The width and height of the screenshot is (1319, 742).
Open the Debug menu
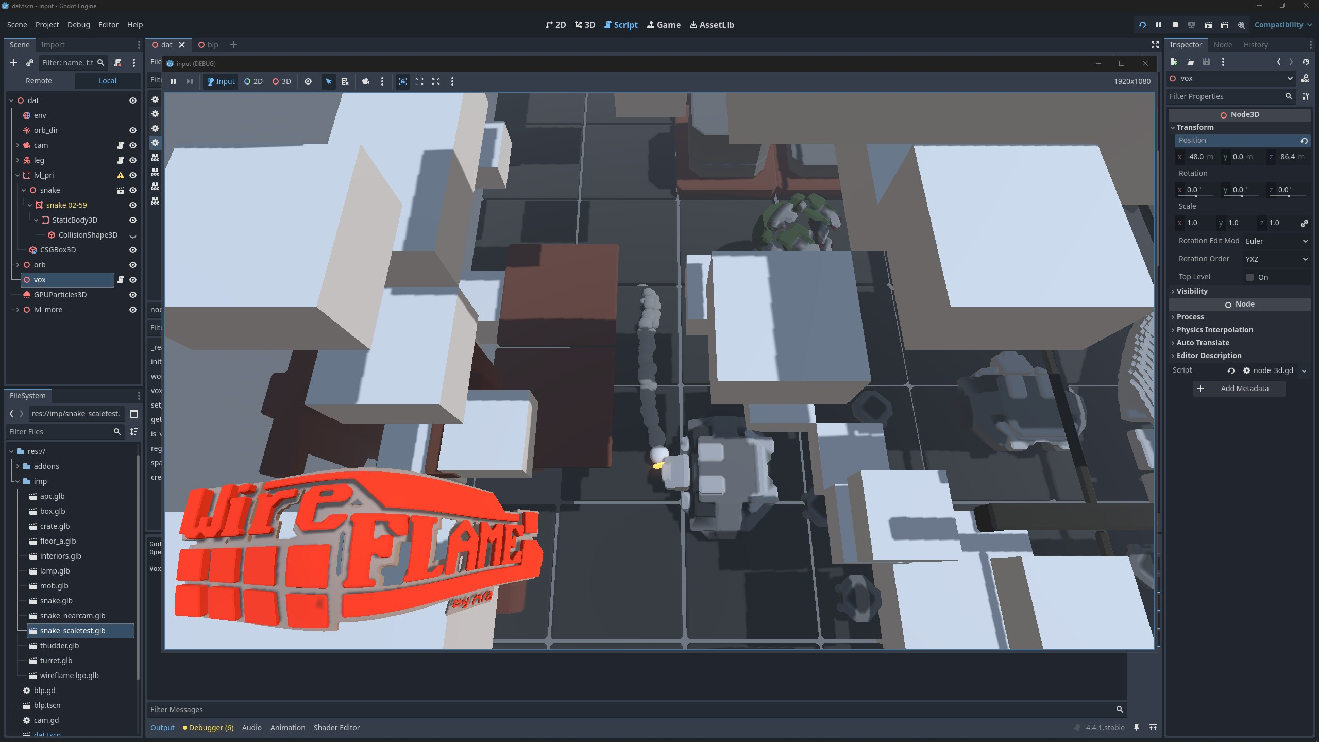(78, 25)
